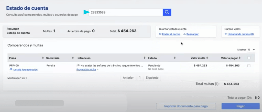Screen dimensions: 262x112
Task: Click the Estado column header label
Action: (x=152, y=58)
